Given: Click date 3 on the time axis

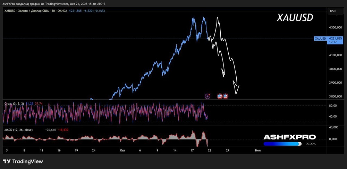Looking at the screenshot, I should (x=7, y=150).
